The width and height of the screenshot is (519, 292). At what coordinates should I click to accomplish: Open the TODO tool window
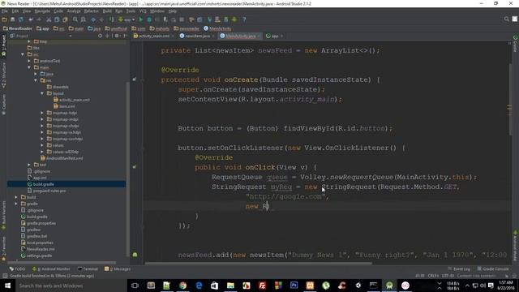pyautogui.click(x=18, y=268)
